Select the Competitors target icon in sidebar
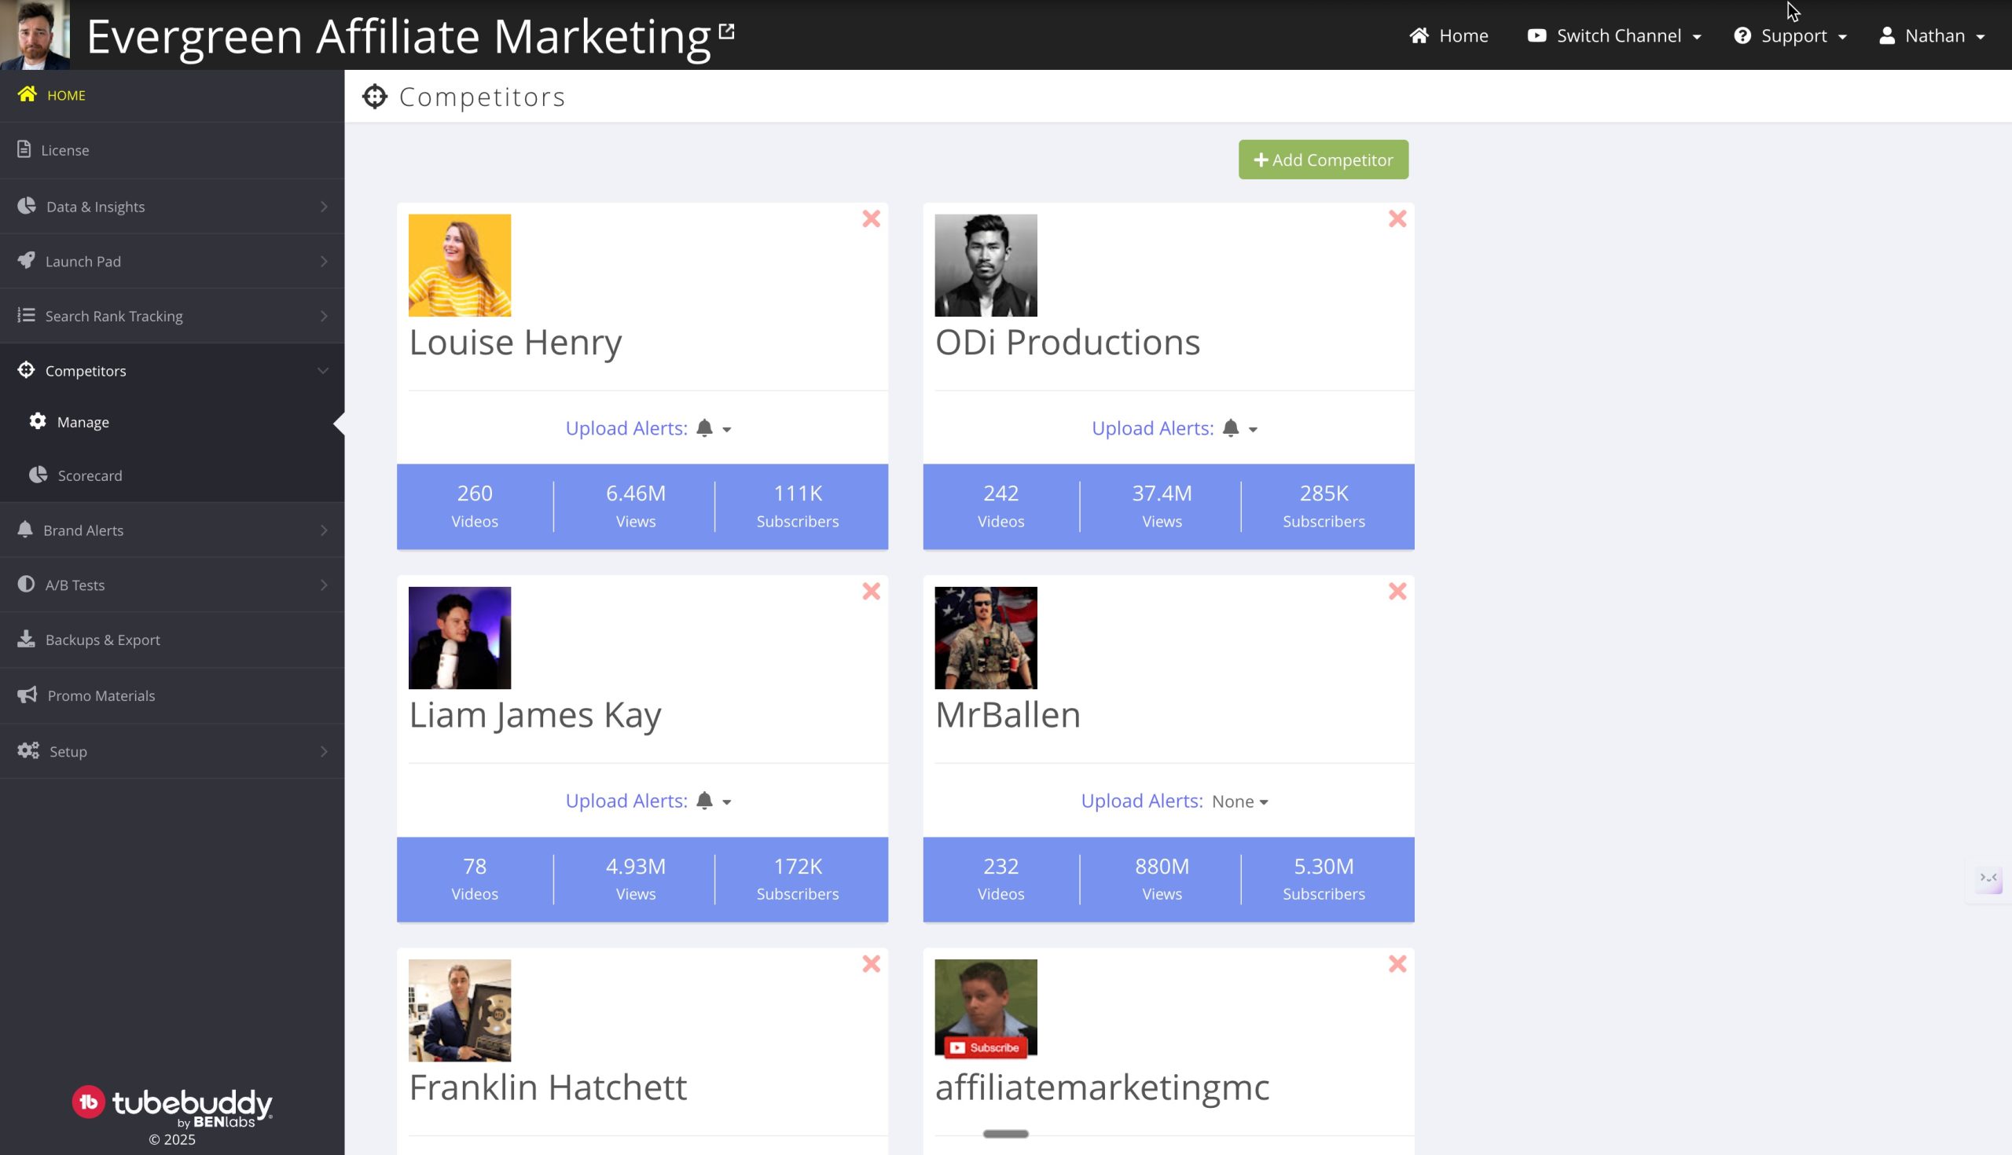The width and height of the screenshot is (2012, 1155). (x=26, y=369)
